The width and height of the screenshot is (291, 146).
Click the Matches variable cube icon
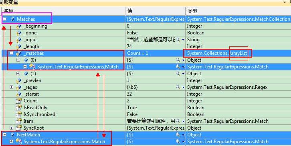12,19
